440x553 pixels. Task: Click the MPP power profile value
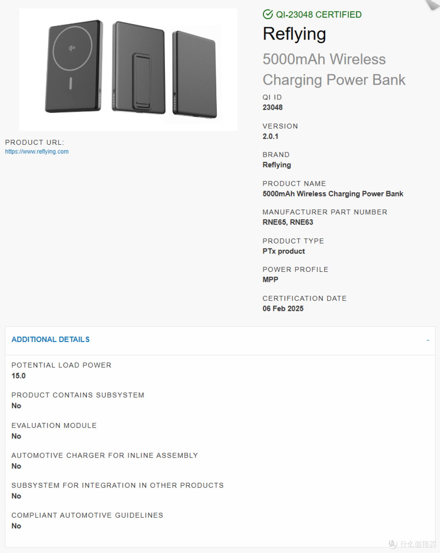pyautogui.click(x=271, y=280)
